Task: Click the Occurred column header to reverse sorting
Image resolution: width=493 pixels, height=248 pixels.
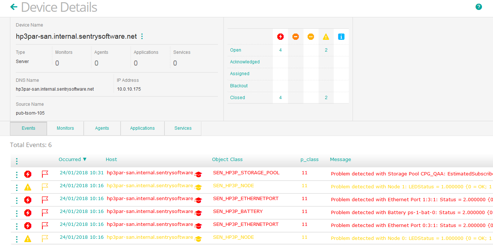Action: click(x=70, y=159)
